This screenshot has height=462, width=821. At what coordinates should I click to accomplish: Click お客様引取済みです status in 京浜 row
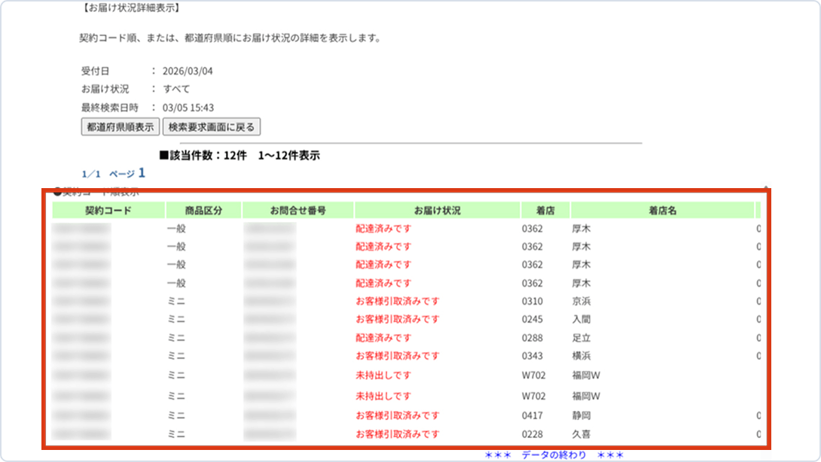(x=398, y=302)
